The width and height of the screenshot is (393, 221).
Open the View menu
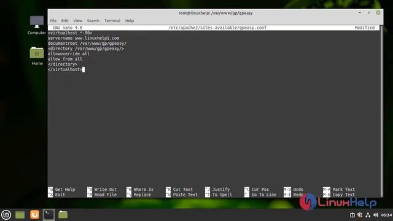click(78, 21)
